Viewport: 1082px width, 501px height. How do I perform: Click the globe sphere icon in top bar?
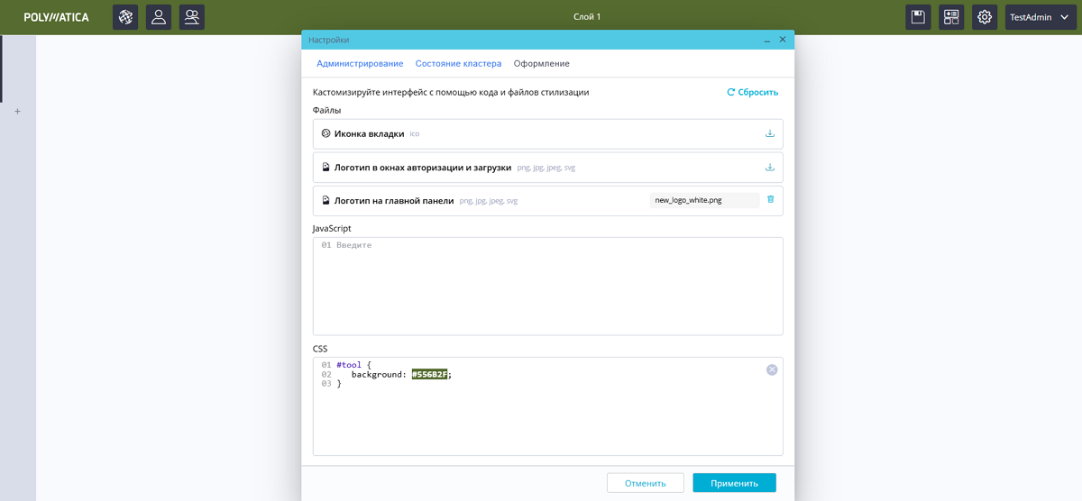pyautogui.click(x=125, y=17)
